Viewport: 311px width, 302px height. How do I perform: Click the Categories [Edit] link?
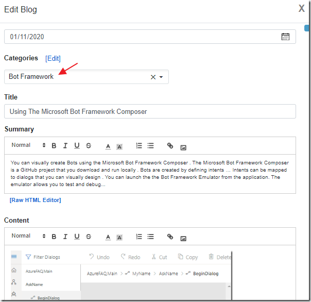pyautogui.click(x=53, y=58)
